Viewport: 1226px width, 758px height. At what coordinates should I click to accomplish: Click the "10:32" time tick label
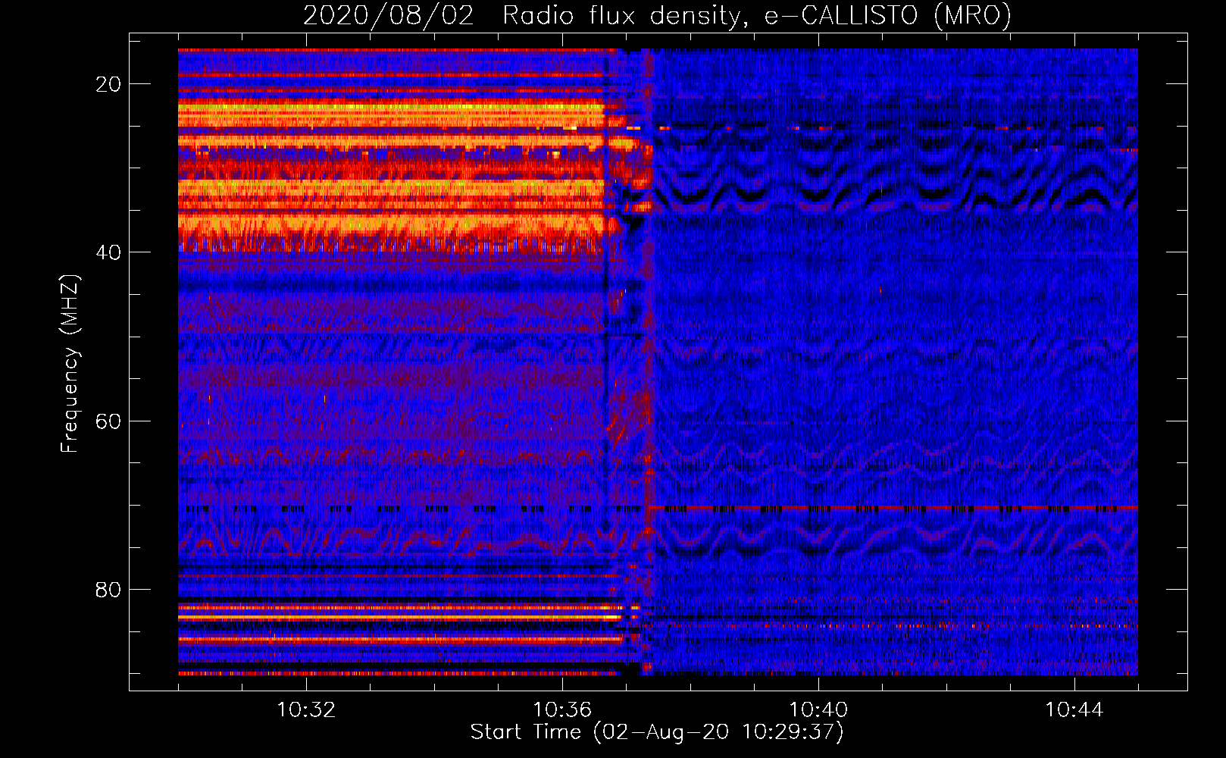tap(306, 710)
